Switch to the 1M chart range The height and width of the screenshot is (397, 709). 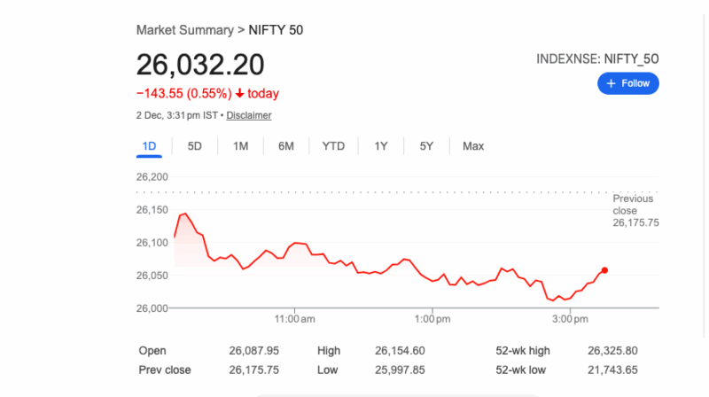240,146
